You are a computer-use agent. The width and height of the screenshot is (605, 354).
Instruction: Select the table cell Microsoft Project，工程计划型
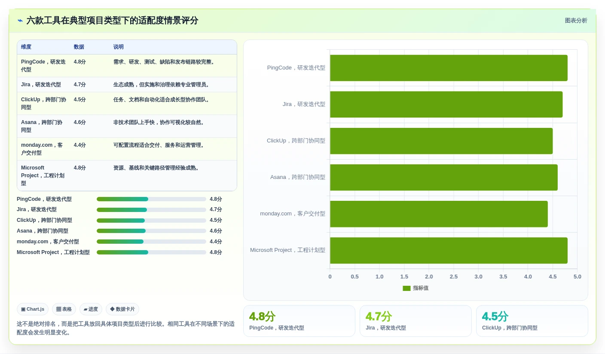[x=43, y=175]
